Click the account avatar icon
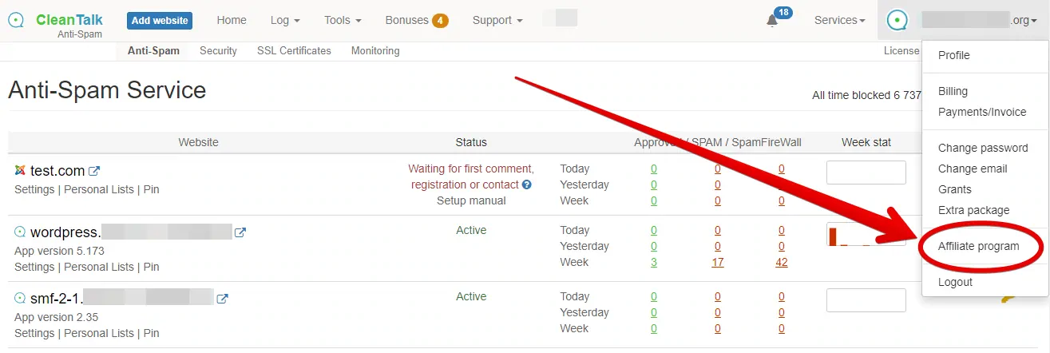The height and width of the screenshot is (353, 1050). tap(898, 20)
